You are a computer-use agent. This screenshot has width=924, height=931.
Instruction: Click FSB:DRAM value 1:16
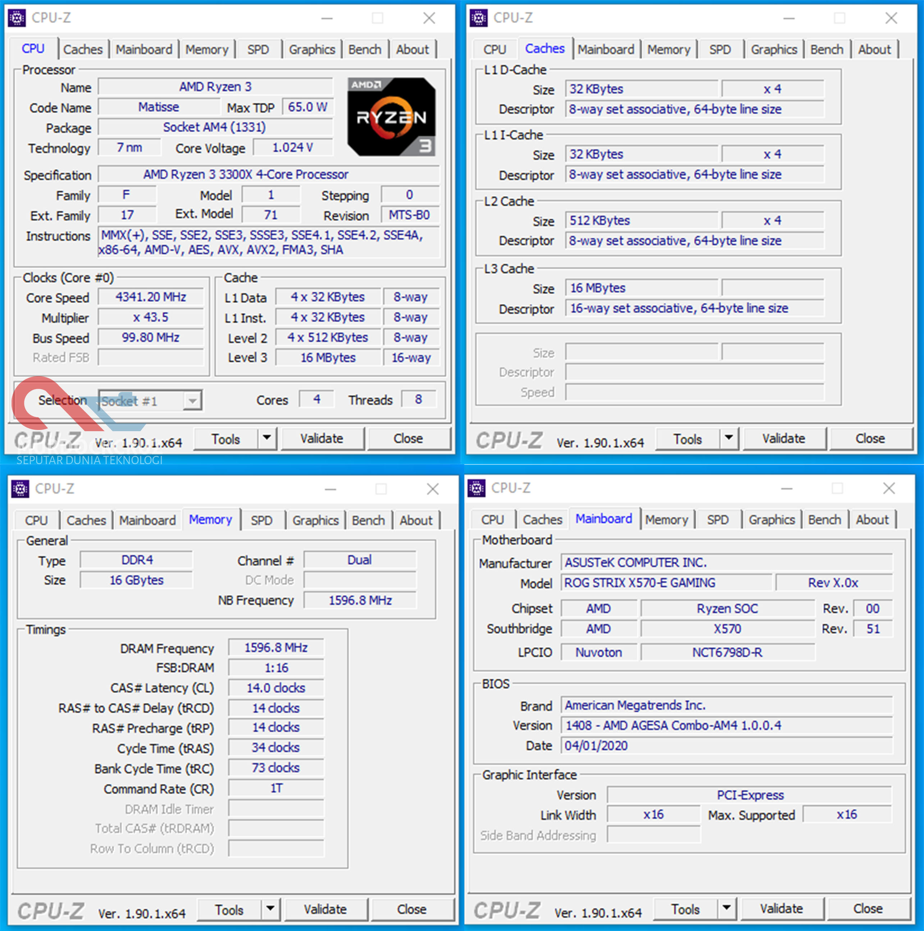(276, 668)
